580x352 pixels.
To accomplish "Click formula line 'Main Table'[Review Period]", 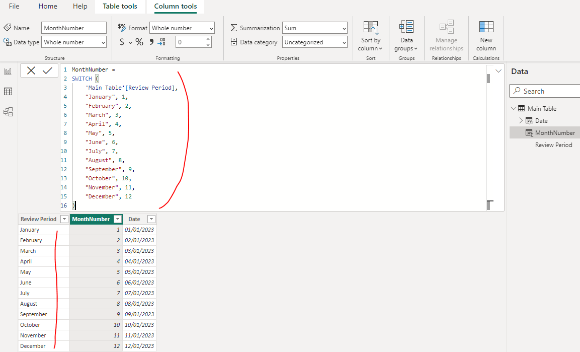I will pyautogui.click(x=131, y=88).
